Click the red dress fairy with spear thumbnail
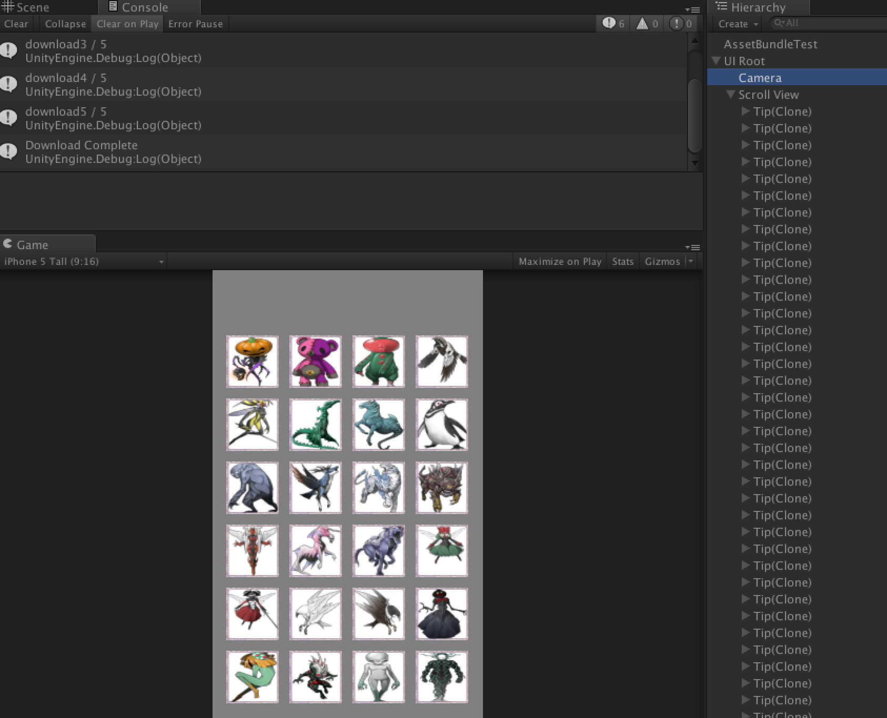887x718 pixels. click(x=253, y=614)
